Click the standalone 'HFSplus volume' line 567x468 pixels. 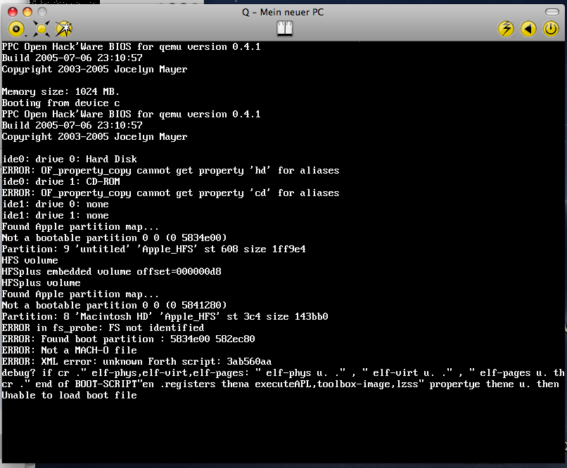[42, 282]
